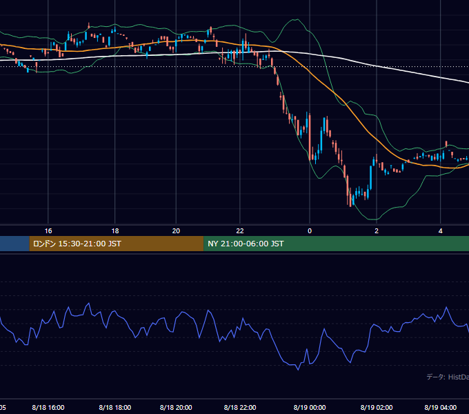This screenshot has height=414, width=469.
Task: Click the 0 hour label on chart axis
Action: coord(310,231)
